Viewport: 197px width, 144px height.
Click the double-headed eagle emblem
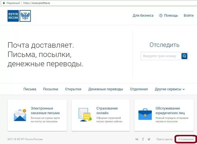pos(25,16)
